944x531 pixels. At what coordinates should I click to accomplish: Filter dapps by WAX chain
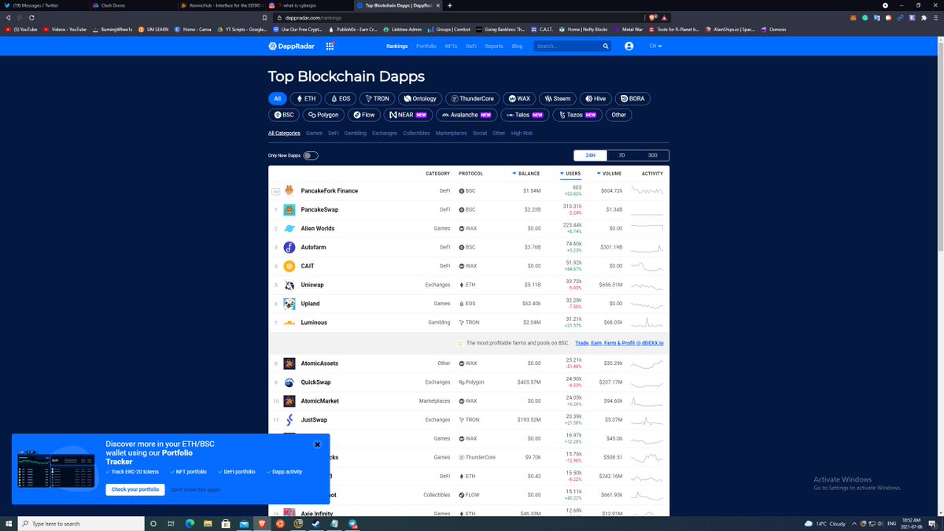pos(520,98)
